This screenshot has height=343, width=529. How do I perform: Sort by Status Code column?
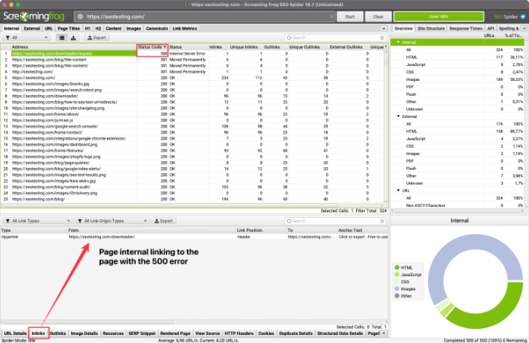(152, 47)
